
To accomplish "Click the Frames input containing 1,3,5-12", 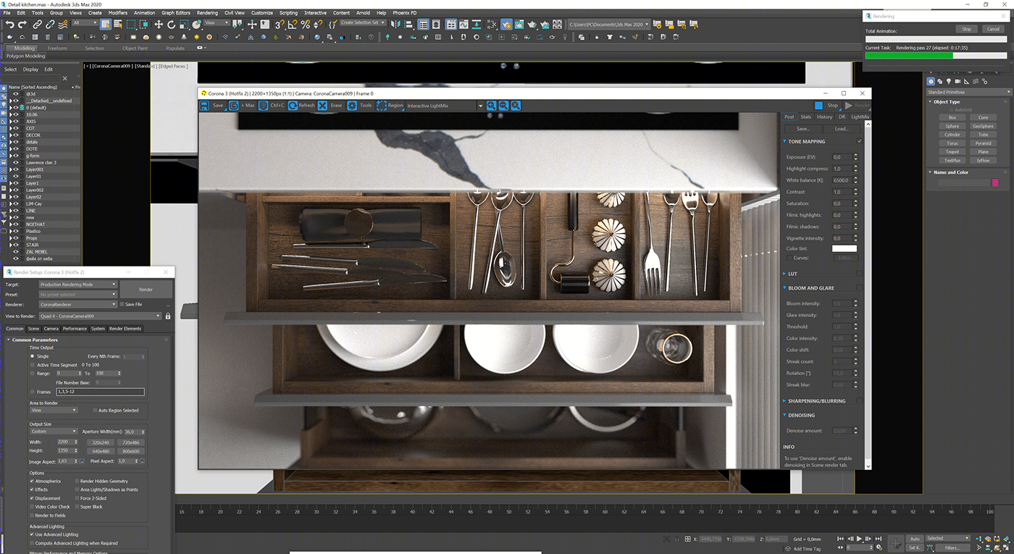I will 99,392.
